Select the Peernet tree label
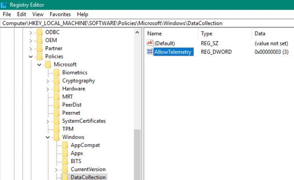This screenshot has height=180, width=294. point(71,113)
